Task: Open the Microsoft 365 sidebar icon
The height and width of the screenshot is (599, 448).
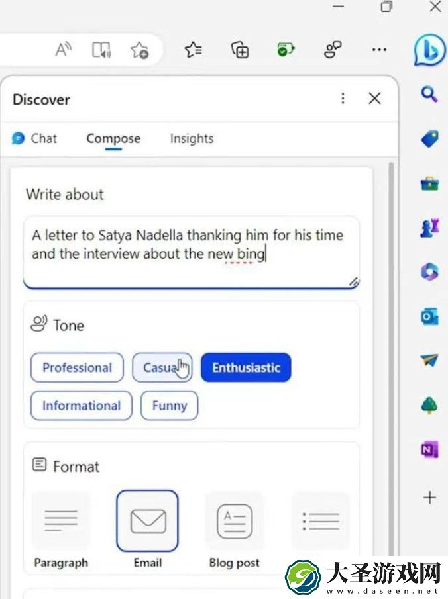Action: (429, 272)
